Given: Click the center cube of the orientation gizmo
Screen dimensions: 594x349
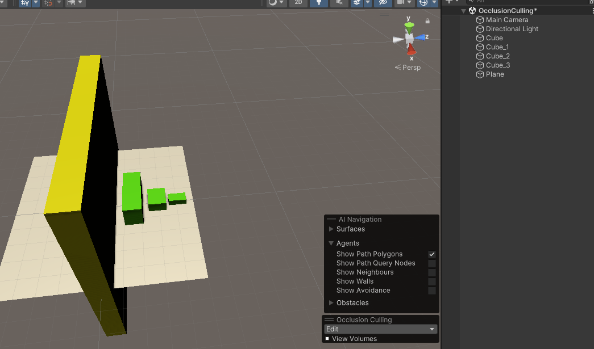Looking at the screenshot, I should click(409, 39).
